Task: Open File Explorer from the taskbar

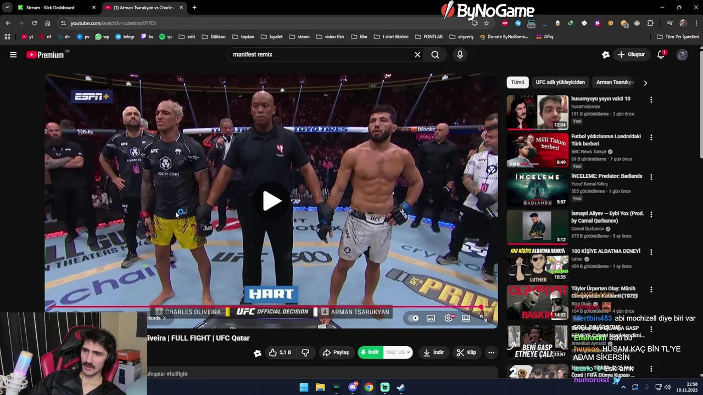Action: (x=320, y=387)
